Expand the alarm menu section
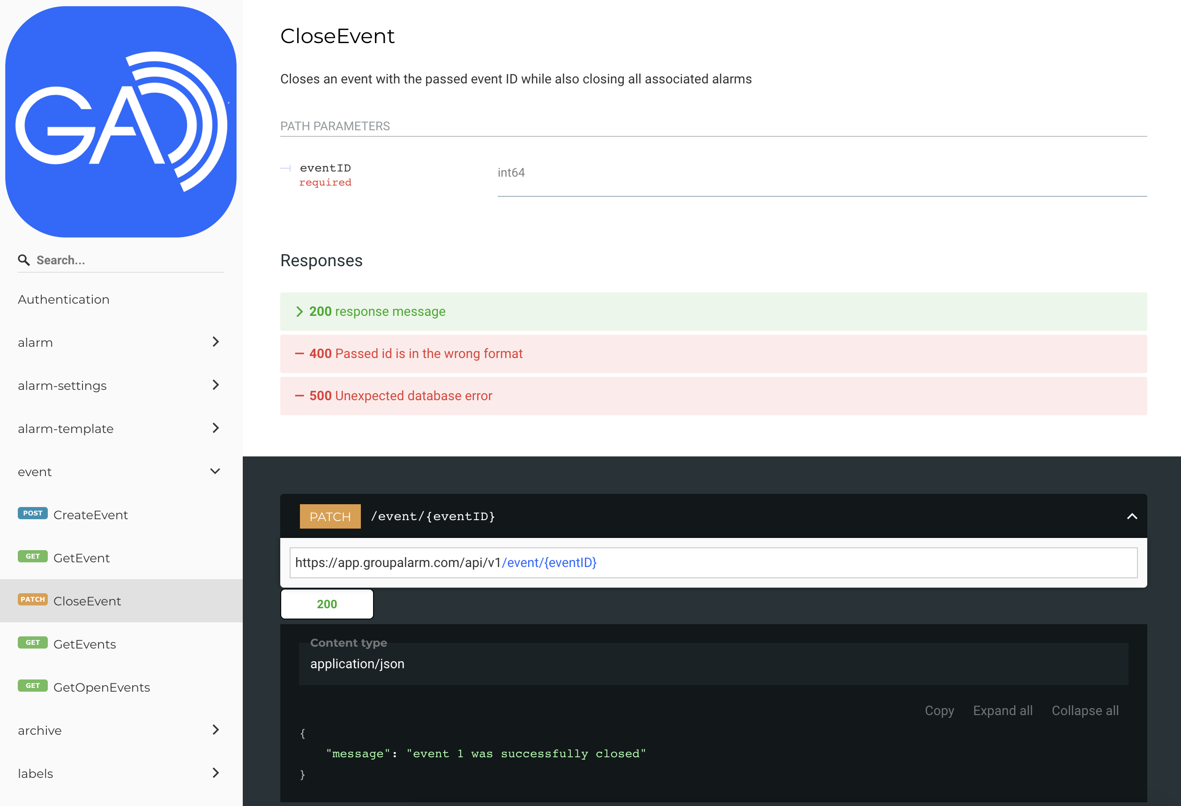Image resolution: width=1181 pixels, height=806 pixels. (x=216, y=342)
